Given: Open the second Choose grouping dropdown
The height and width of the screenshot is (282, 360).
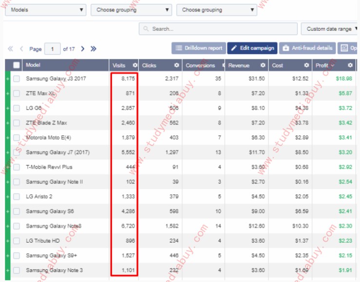Looking at the screenshot, I should (132, 10).
